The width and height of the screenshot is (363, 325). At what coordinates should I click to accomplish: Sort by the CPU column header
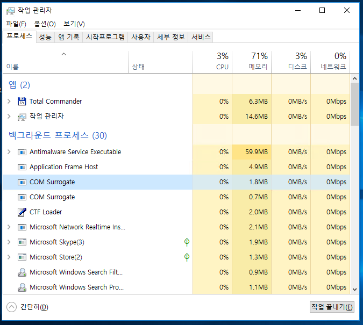[x=212, y=62]
